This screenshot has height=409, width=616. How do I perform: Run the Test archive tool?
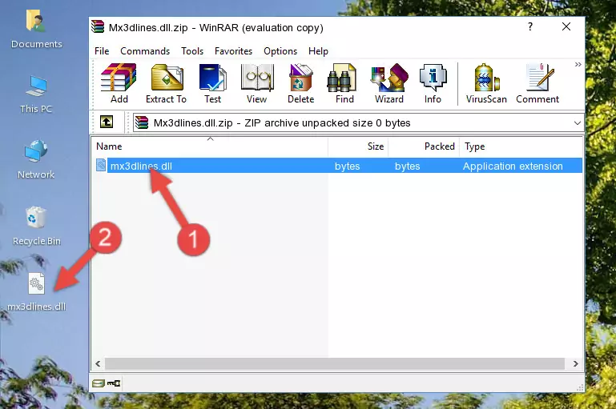tap(212, 83)
